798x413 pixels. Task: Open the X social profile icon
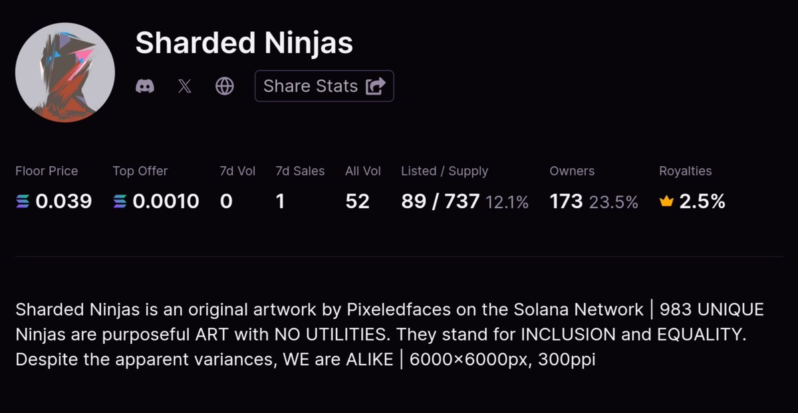(185, 86)
